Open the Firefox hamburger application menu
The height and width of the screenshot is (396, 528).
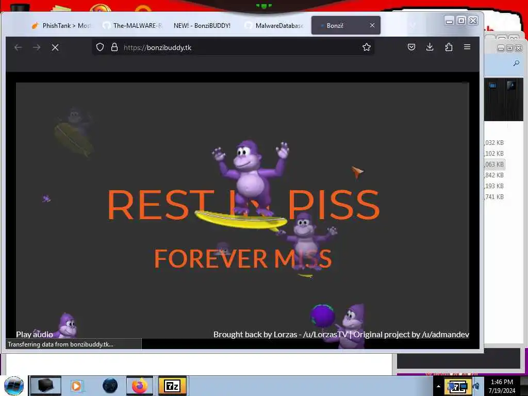(467, 47)
